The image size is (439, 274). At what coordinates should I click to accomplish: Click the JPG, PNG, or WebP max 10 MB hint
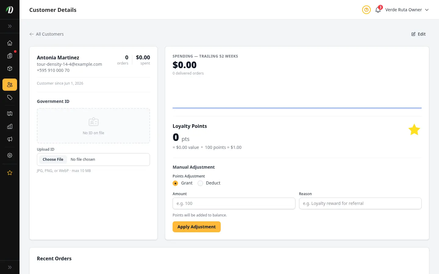tap(64, 171)
